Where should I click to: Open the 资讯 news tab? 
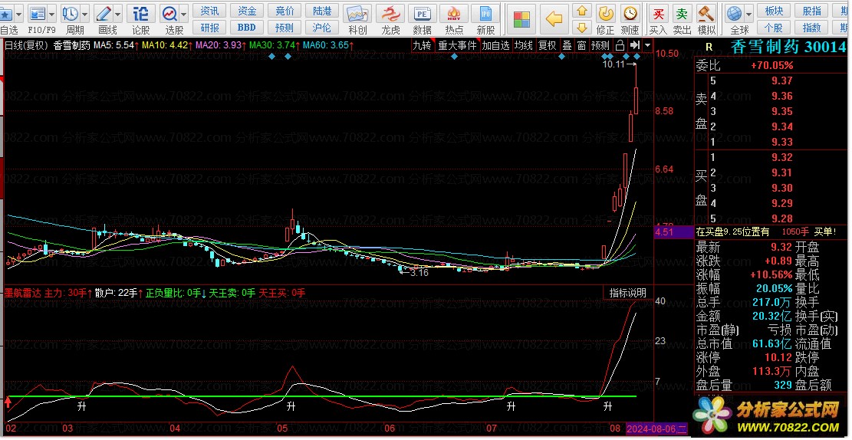pos(209,11)
